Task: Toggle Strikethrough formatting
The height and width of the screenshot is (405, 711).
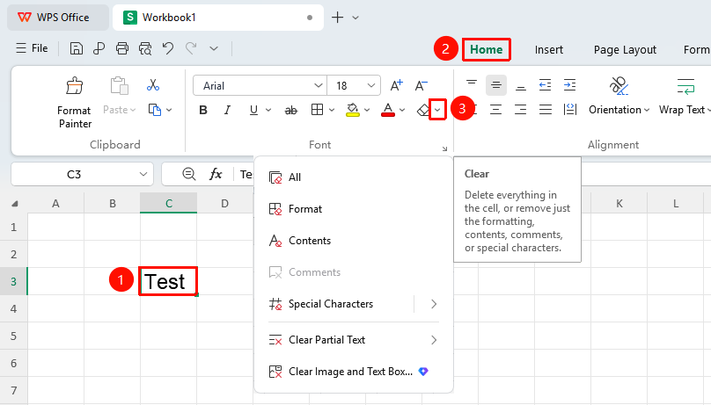Action: [291, 110]
